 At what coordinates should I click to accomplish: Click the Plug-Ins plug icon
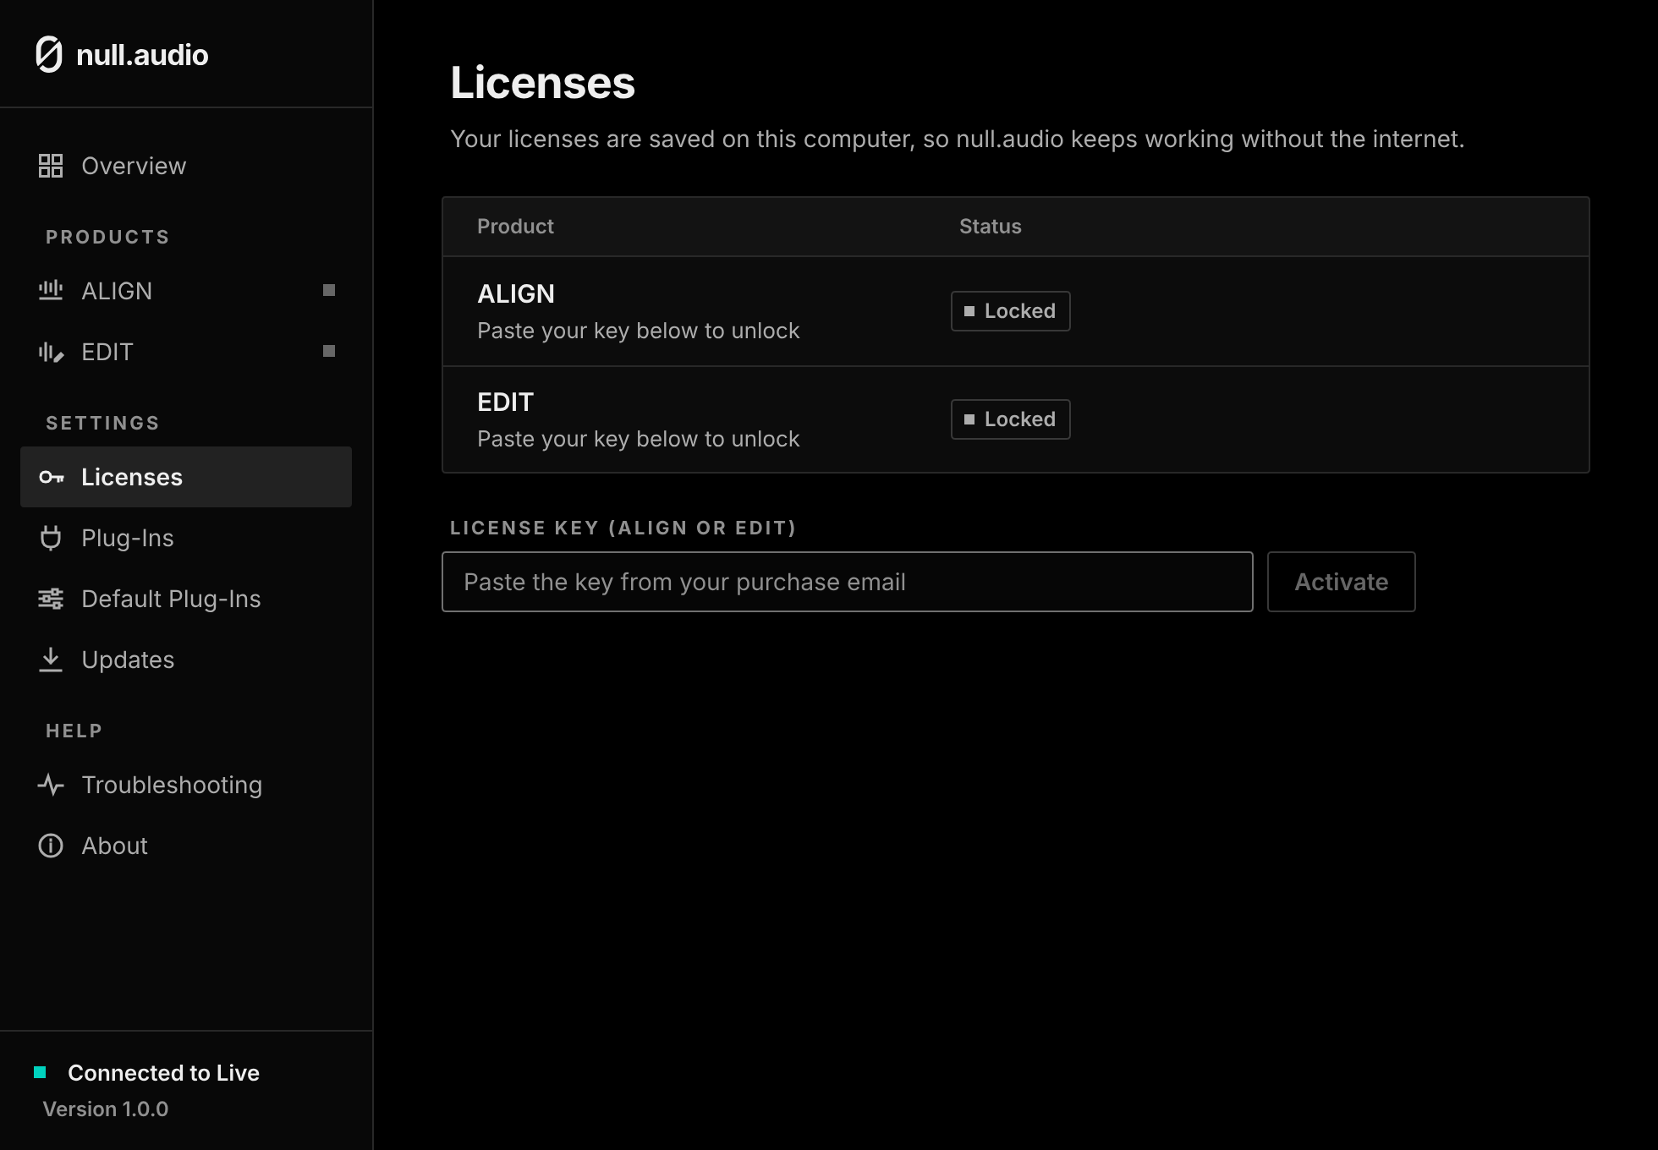51,538
